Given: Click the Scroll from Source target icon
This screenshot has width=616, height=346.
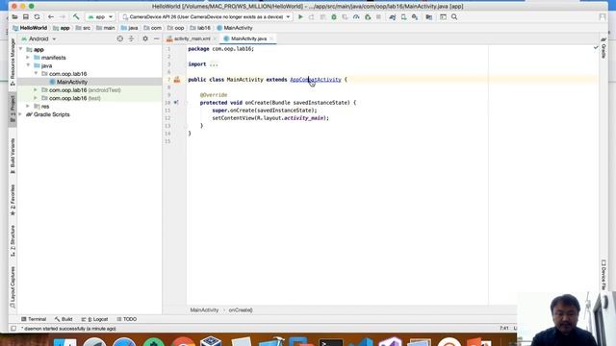Looking at the screenshot, I should coord(119,38).
